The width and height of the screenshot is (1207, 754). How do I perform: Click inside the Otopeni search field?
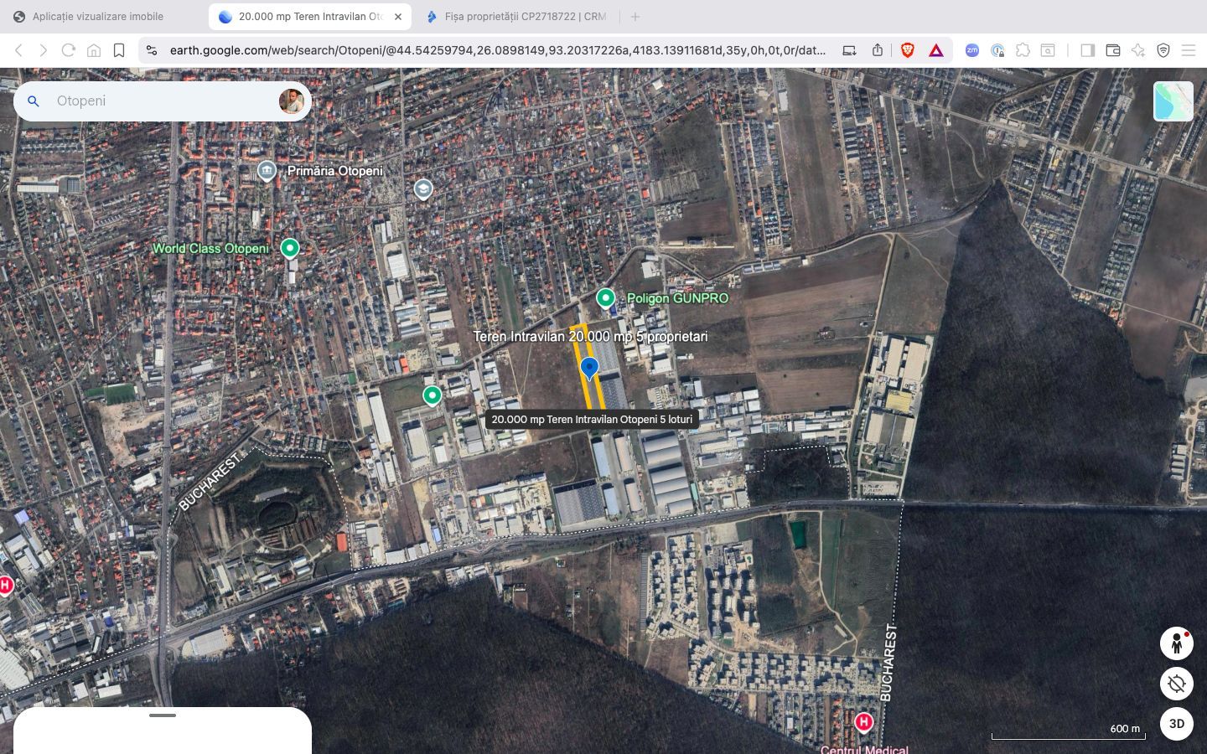[x=151, y=101]
